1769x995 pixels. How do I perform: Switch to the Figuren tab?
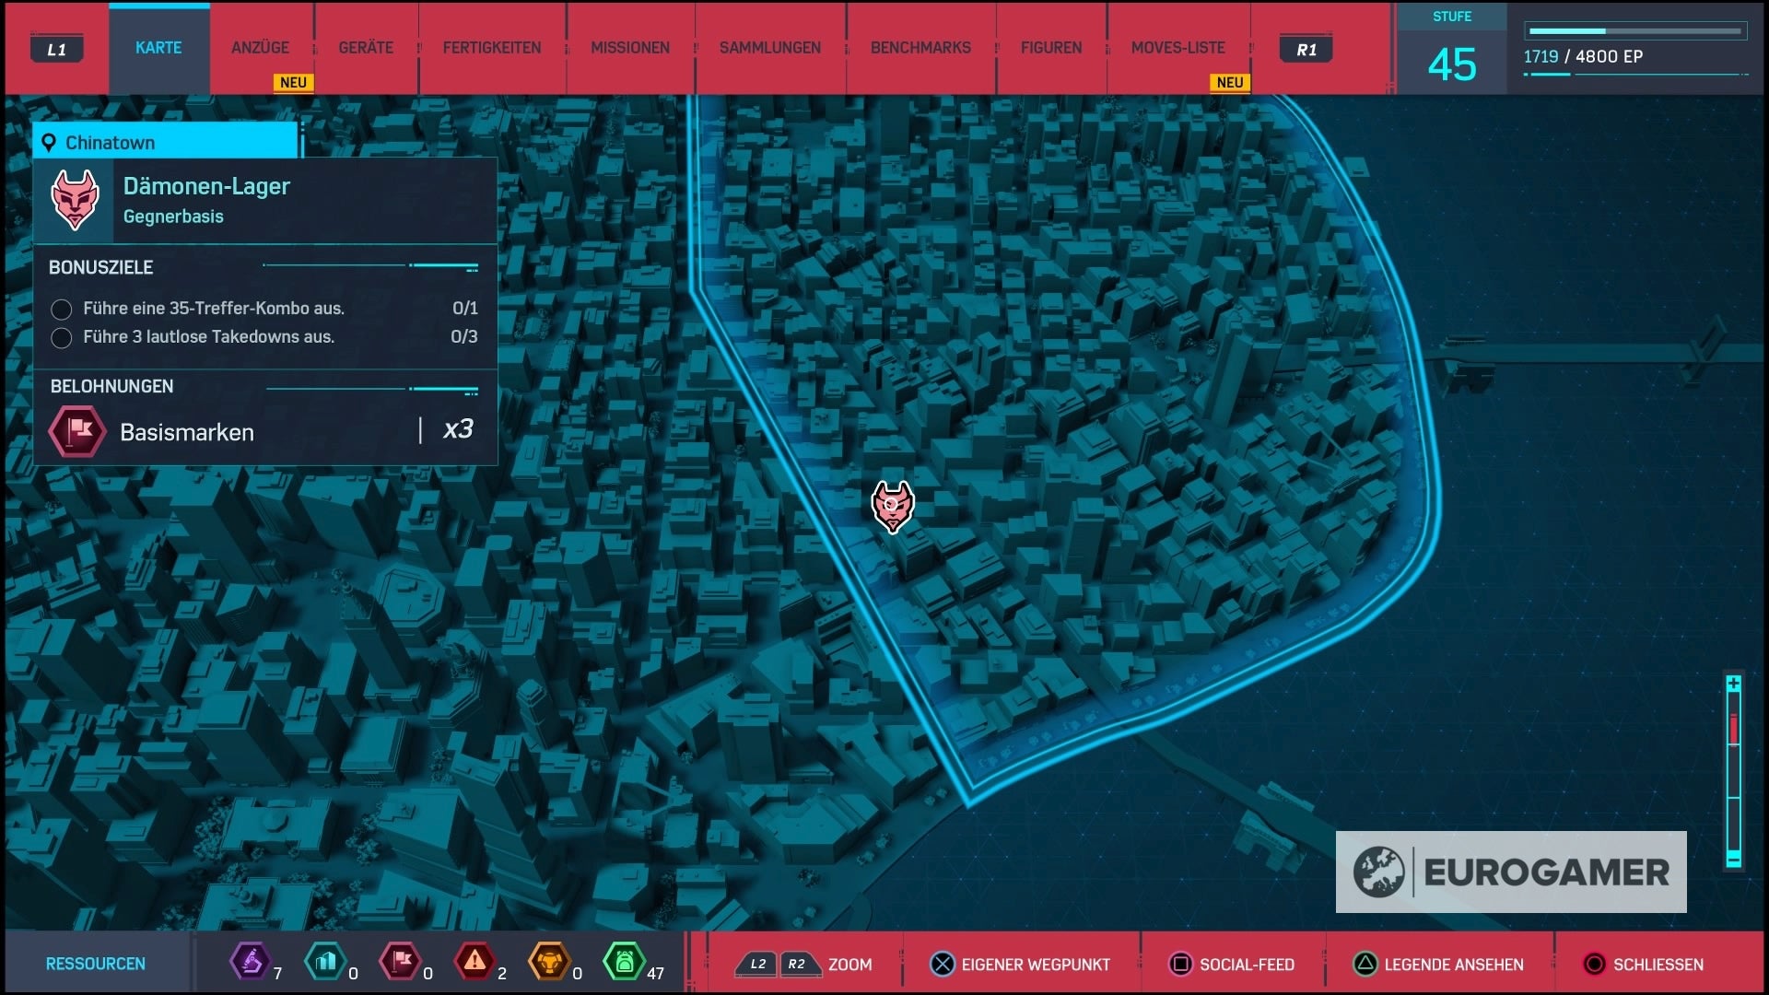[x=1051, y=48]
